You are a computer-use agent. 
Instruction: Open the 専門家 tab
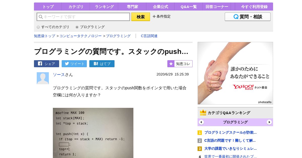132,7
